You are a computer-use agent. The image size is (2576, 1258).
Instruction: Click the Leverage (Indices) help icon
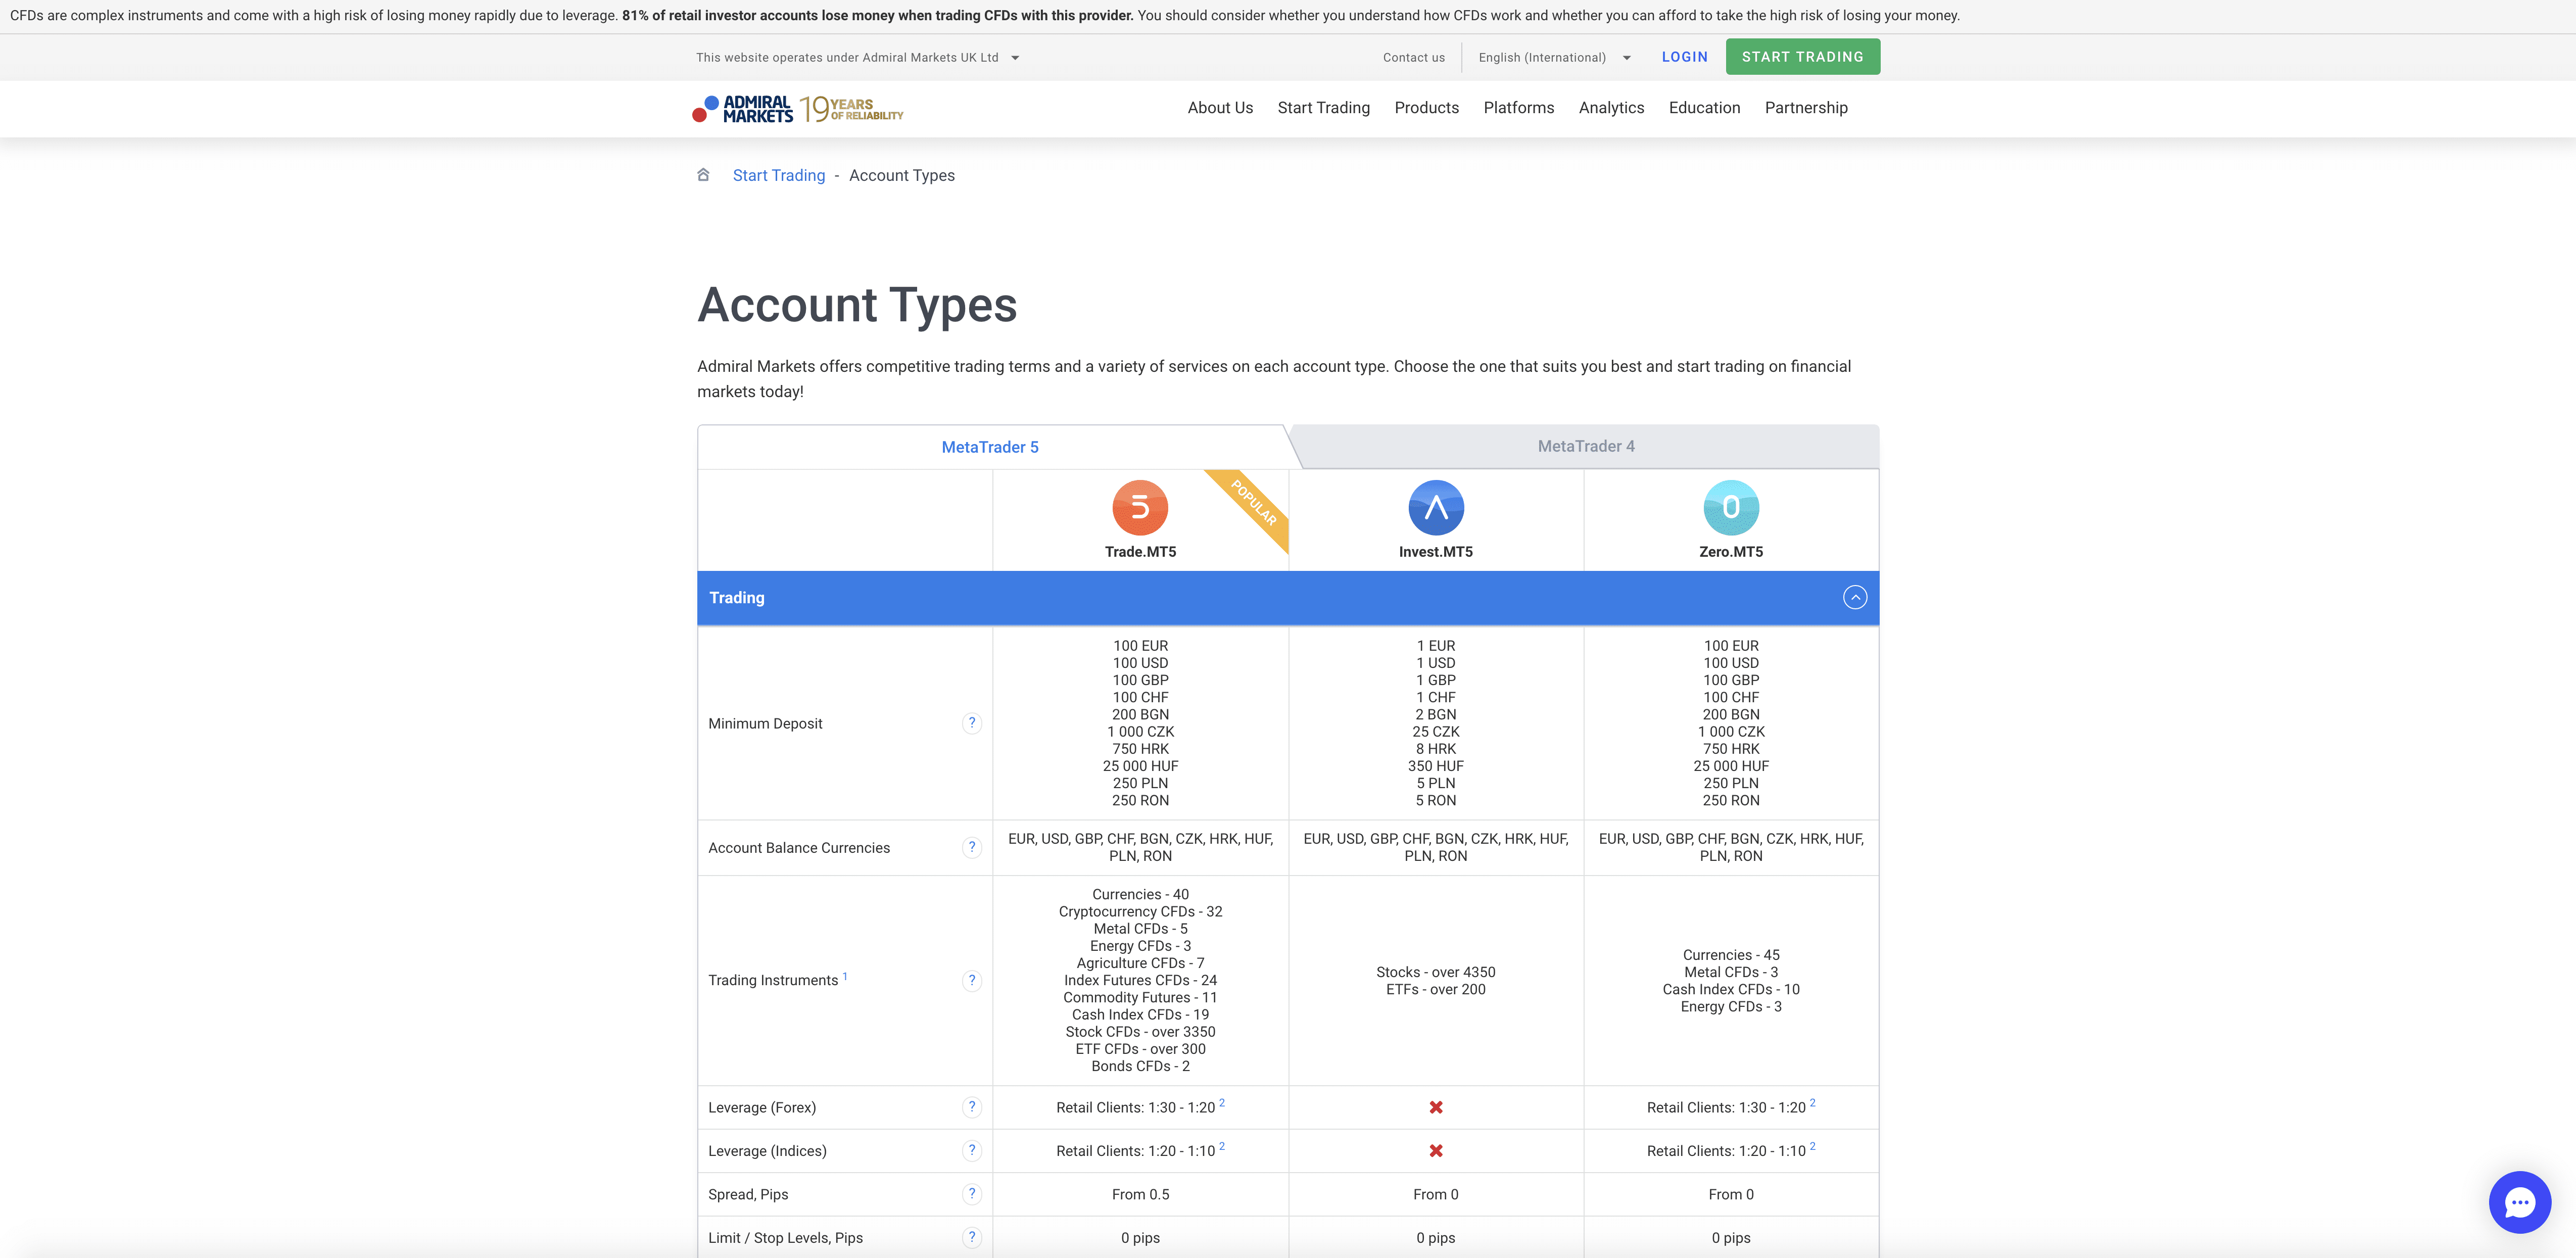pos(971,1151)
